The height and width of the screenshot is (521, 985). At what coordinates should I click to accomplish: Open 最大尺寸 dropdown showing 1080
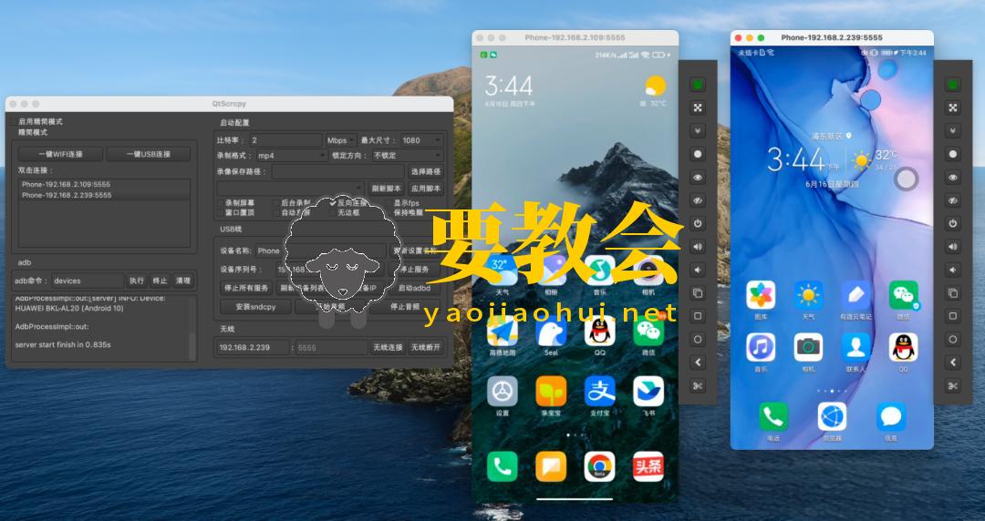click(421, 140)
